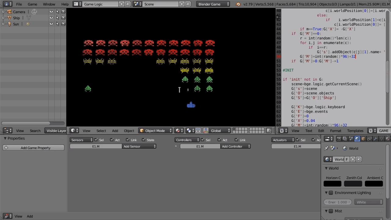Open the Render properties tab
391x220 pixels.
point(339,139)
